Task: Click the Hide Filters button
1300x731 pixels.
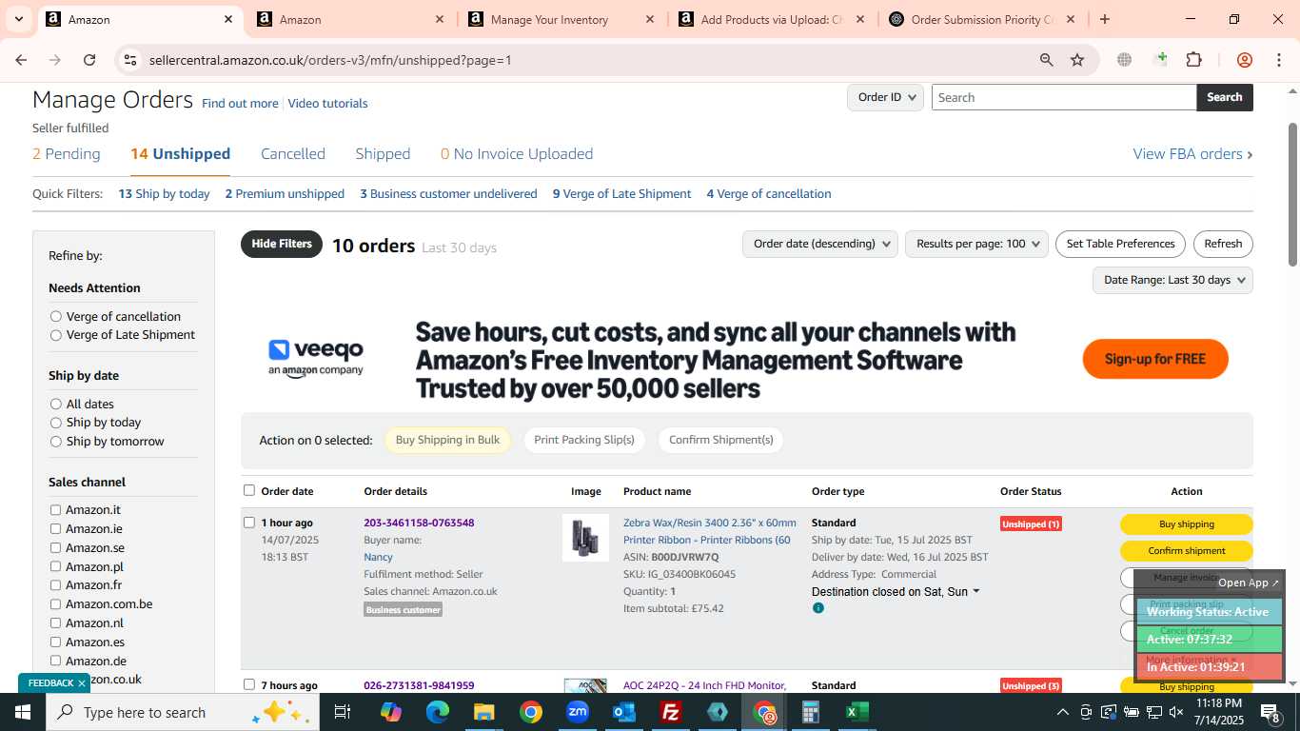Action: click(282, 244)
